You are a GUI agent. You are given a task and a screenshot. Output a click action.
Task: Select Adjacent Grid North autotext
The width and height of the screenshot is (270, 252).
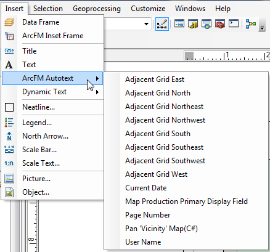pyautogui.click(x=186, y=93)
